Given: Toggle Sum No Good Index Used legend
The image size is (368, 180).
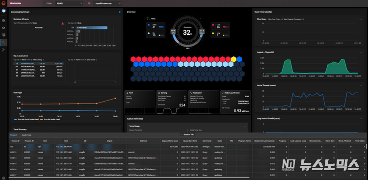Looking at the screenshot, I should (x=27, y=120).
